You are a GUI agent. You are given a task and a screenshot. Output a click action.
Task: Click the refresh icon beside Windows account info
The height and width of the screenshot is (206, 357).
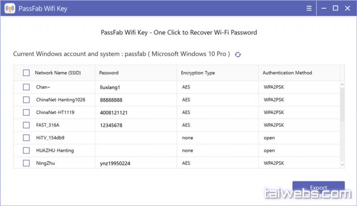(x=238, y=54)
